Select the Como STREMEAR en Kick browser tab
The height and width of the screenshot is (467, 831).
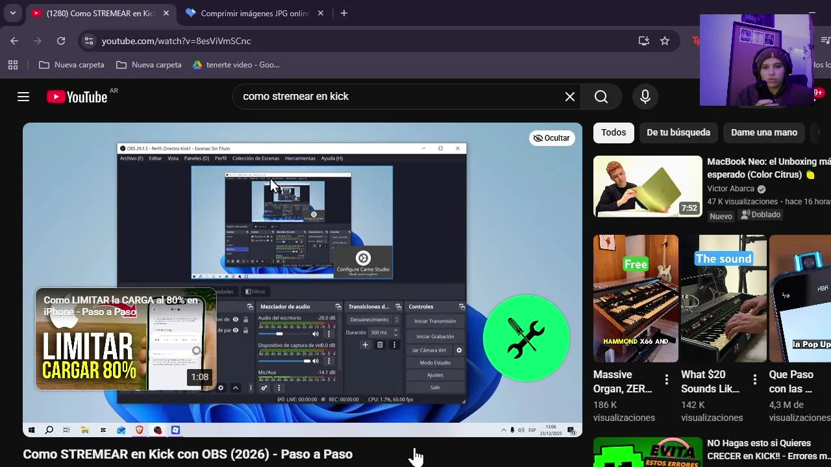pyautogui.click(x=101, y=13)
